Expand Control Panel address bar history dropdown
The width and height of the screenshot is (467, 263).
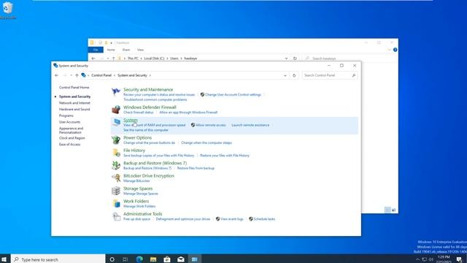tap(285, 75)
